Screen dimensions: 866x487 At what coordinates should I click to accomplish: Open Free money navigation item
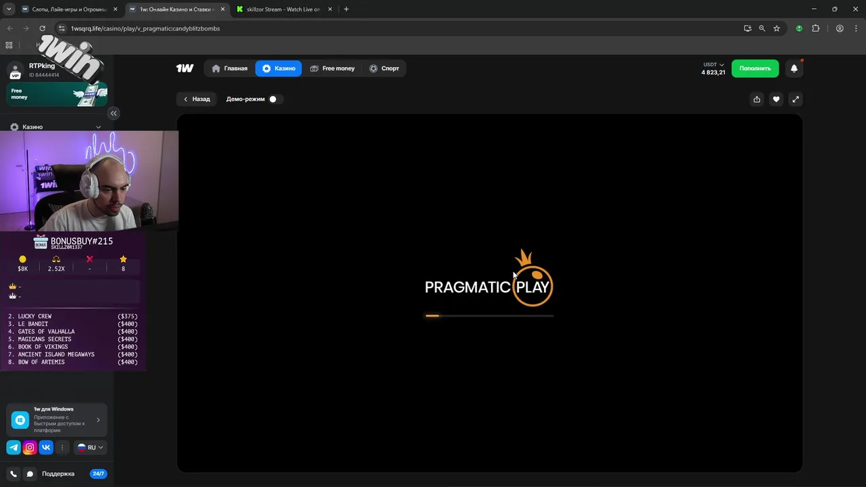click(x=332, y=68)
